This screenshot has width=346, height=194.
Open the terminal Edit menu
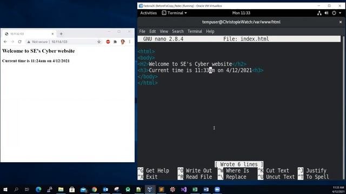click(x=152, y=31)
